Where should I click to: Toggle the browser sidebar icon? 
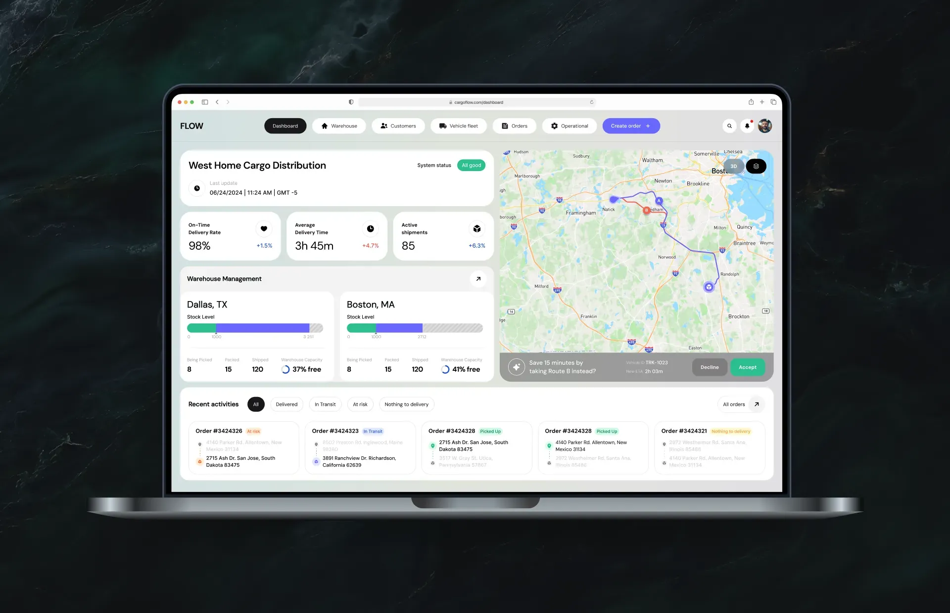click(205, 102)
